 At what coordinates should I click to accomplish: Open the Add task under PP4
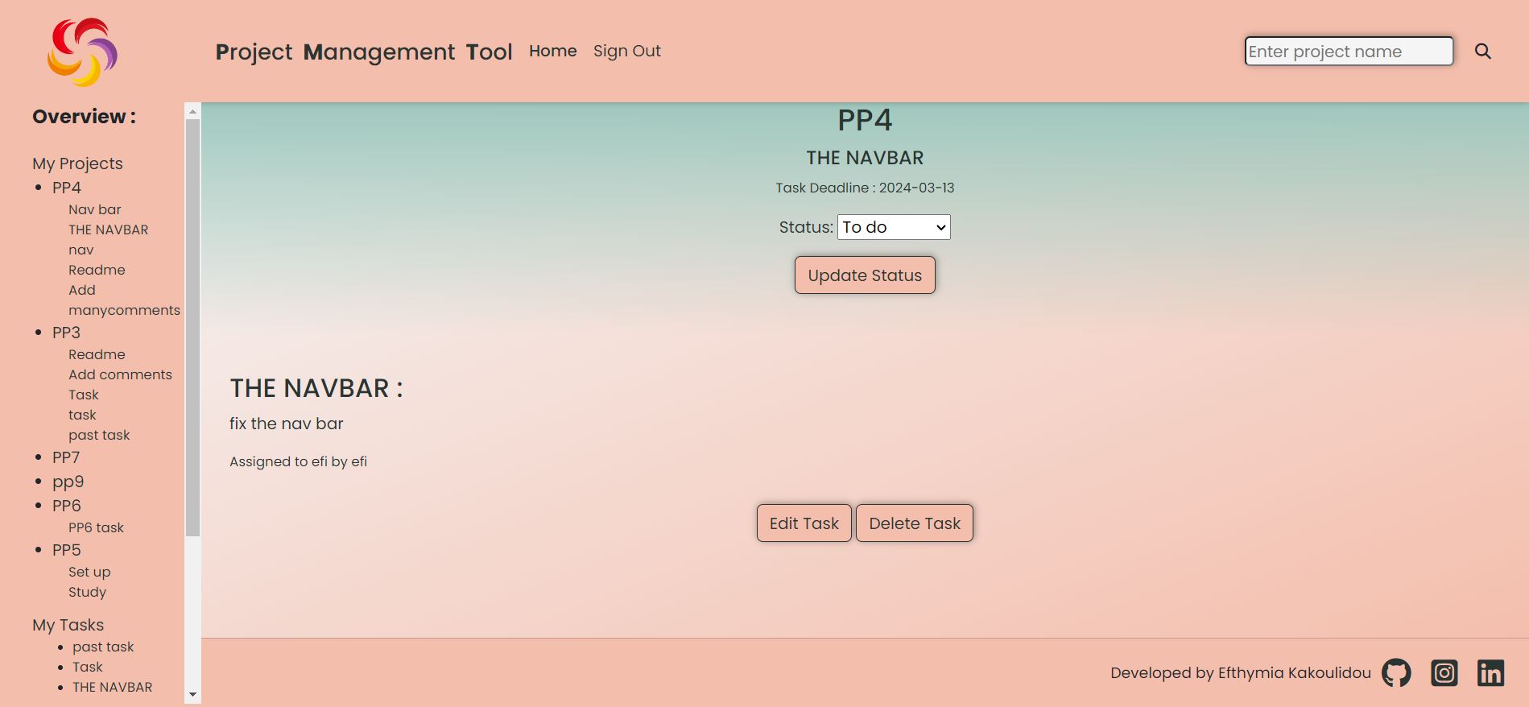[x=81, y=290]
